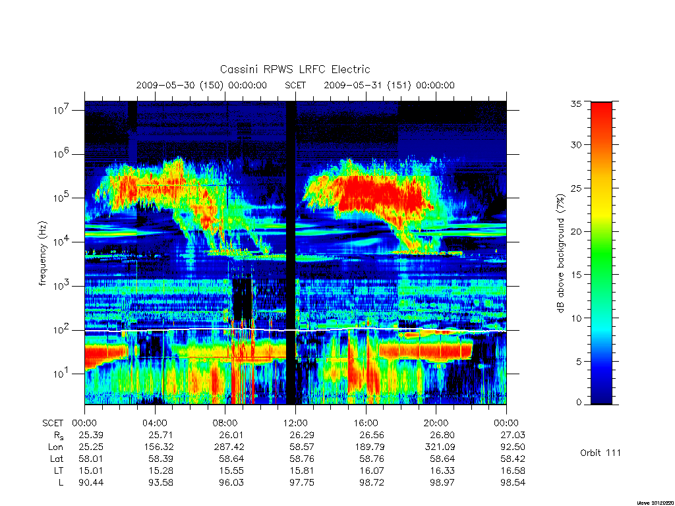Click the L row label
The image size is (675, 506).
point(61,483)
